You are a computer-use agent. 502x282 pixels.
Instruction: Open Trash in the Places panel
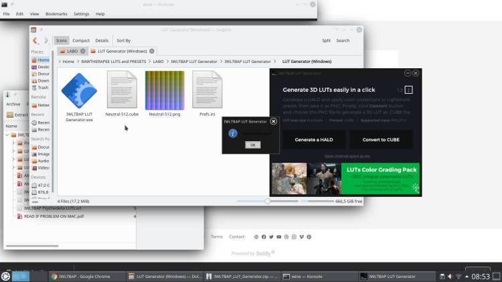click(40, 88)
